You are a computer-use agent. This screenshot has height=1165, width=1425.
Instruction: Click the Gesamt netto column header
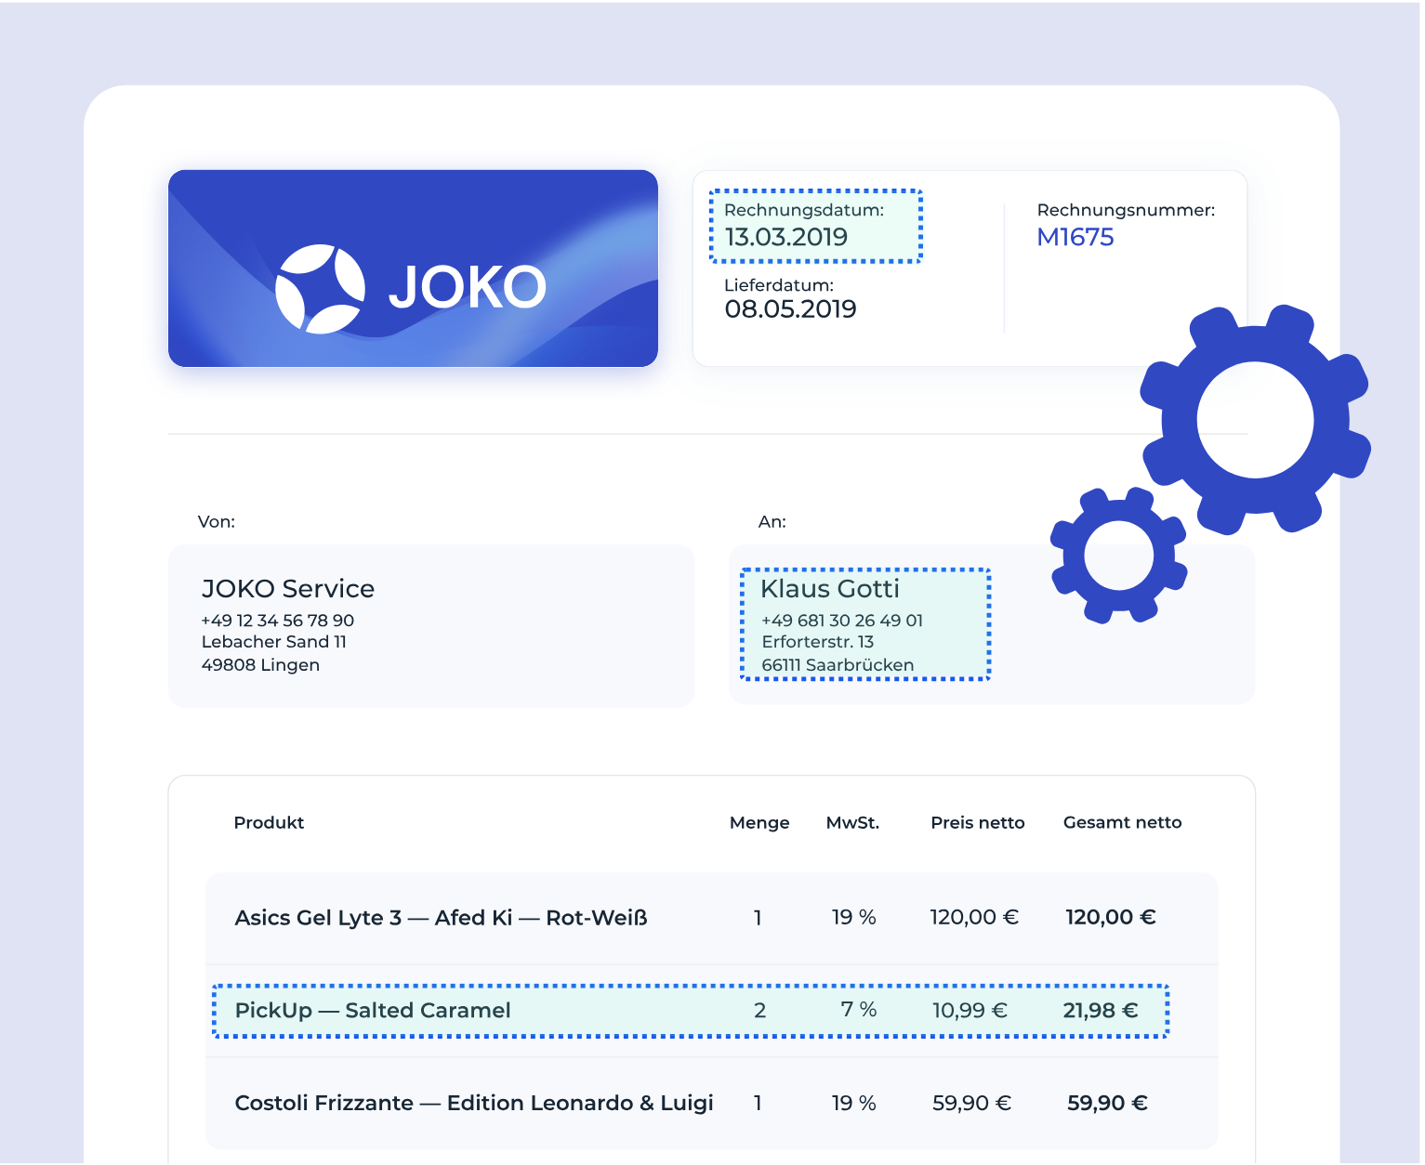click(1123, 823)
